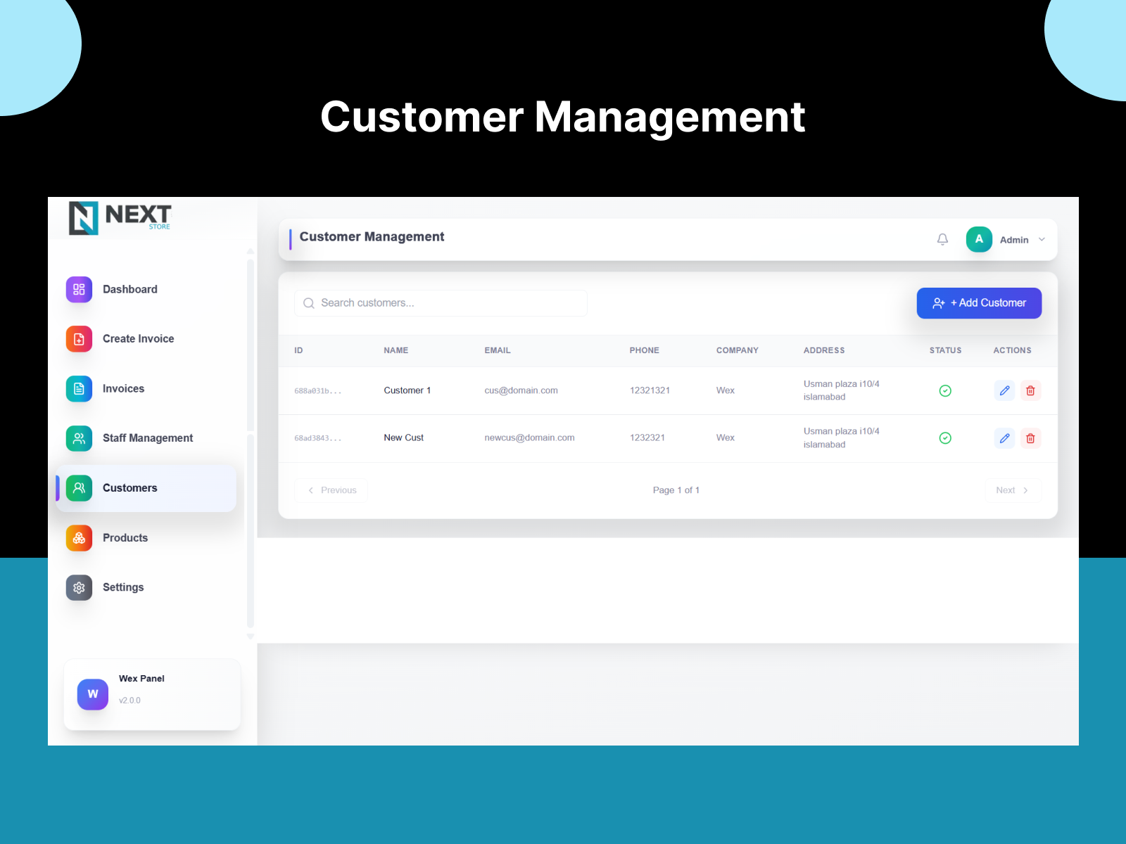Edit Customer 1 with pencil icon
Image resolution: width=1126 pixels, height=844 pixels.
(x=1004, y=390)
